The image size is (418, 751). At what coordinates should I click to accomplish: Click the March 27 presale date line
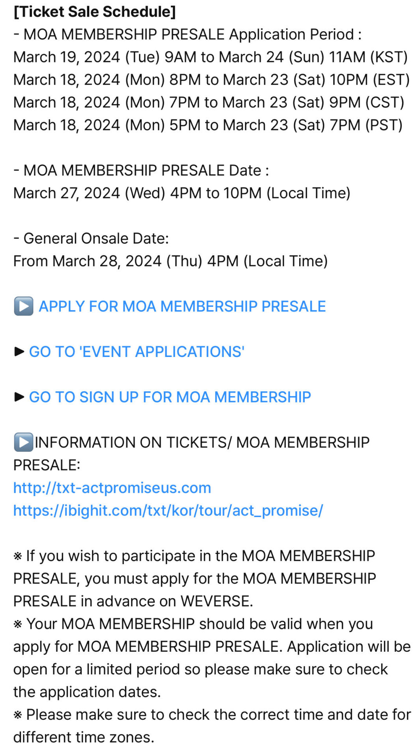182,193
